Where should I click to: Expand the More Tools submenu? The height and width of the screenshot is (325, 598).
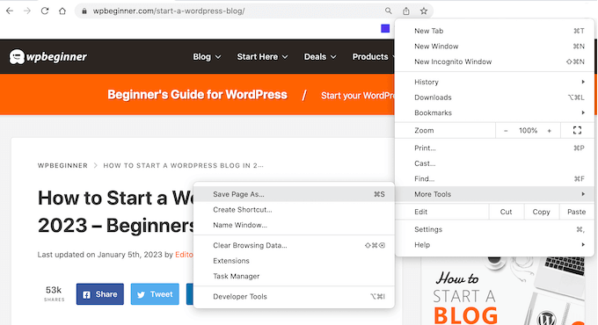click(x=494, y=194)
